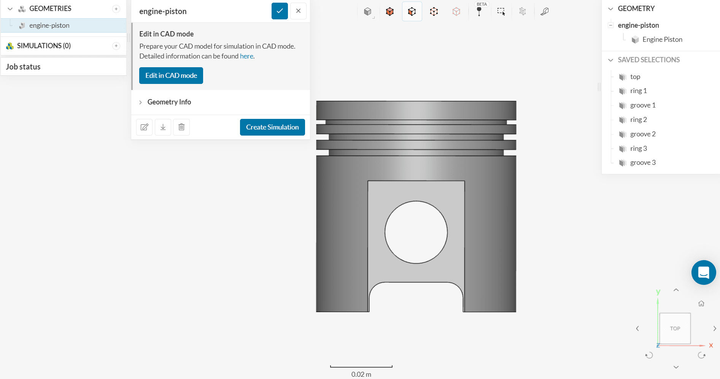720x379 pixels.
Task: Collapse the GEOMETRIES tree section
Action: tap(10, 9)
